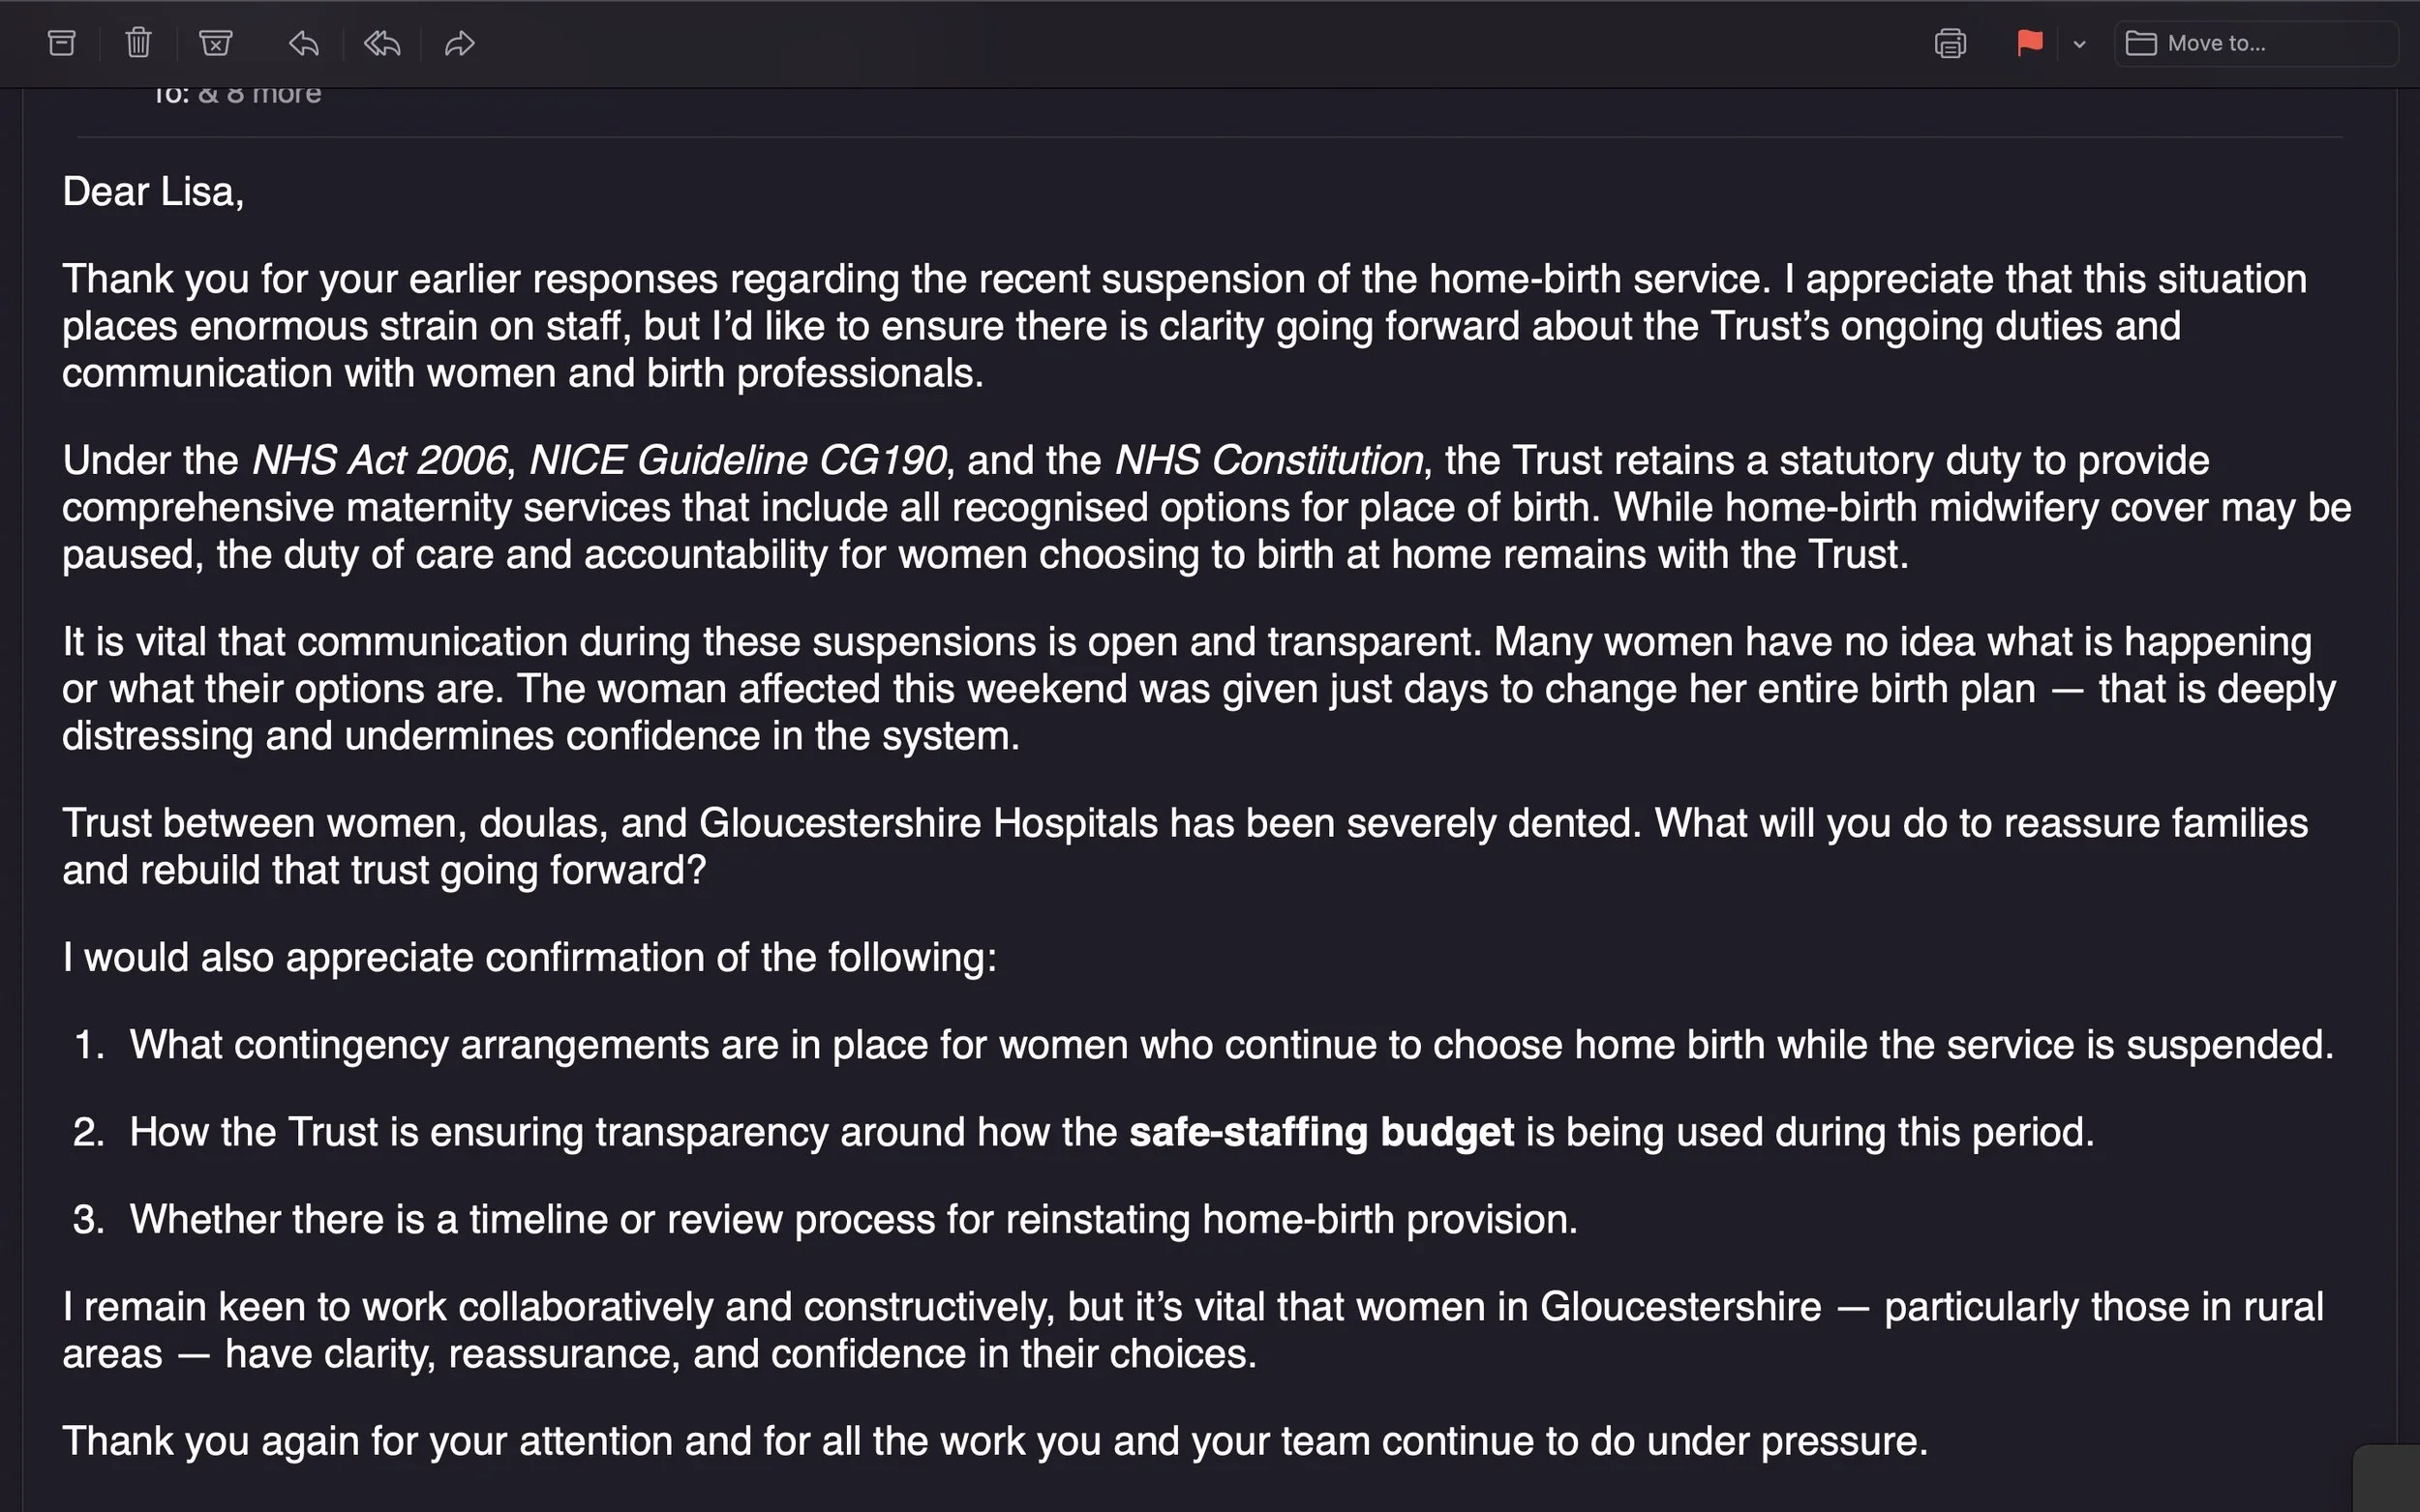The height and width of the screenshot is (1512, 2420).
Task: Move this message to Junk
Action: [215, 43]
